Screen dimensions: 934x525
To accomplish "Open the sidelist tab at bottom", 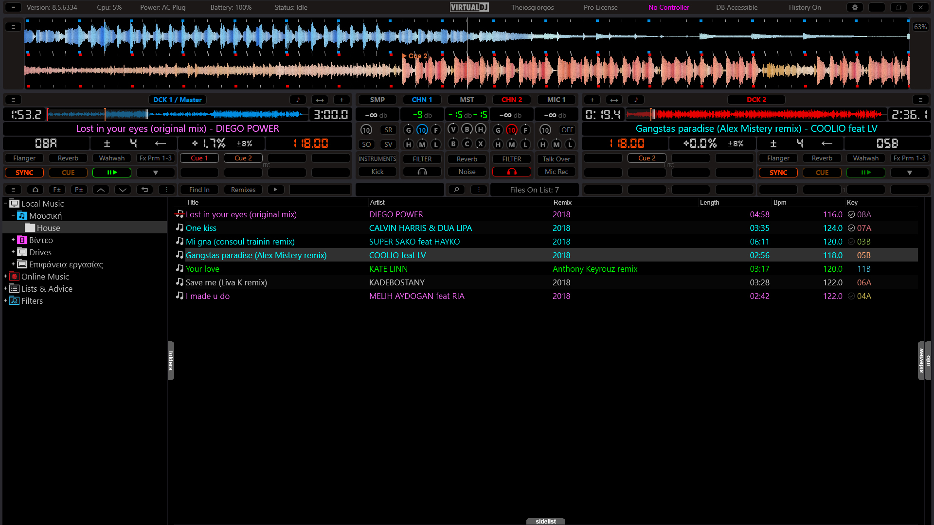I will (546, 521).
